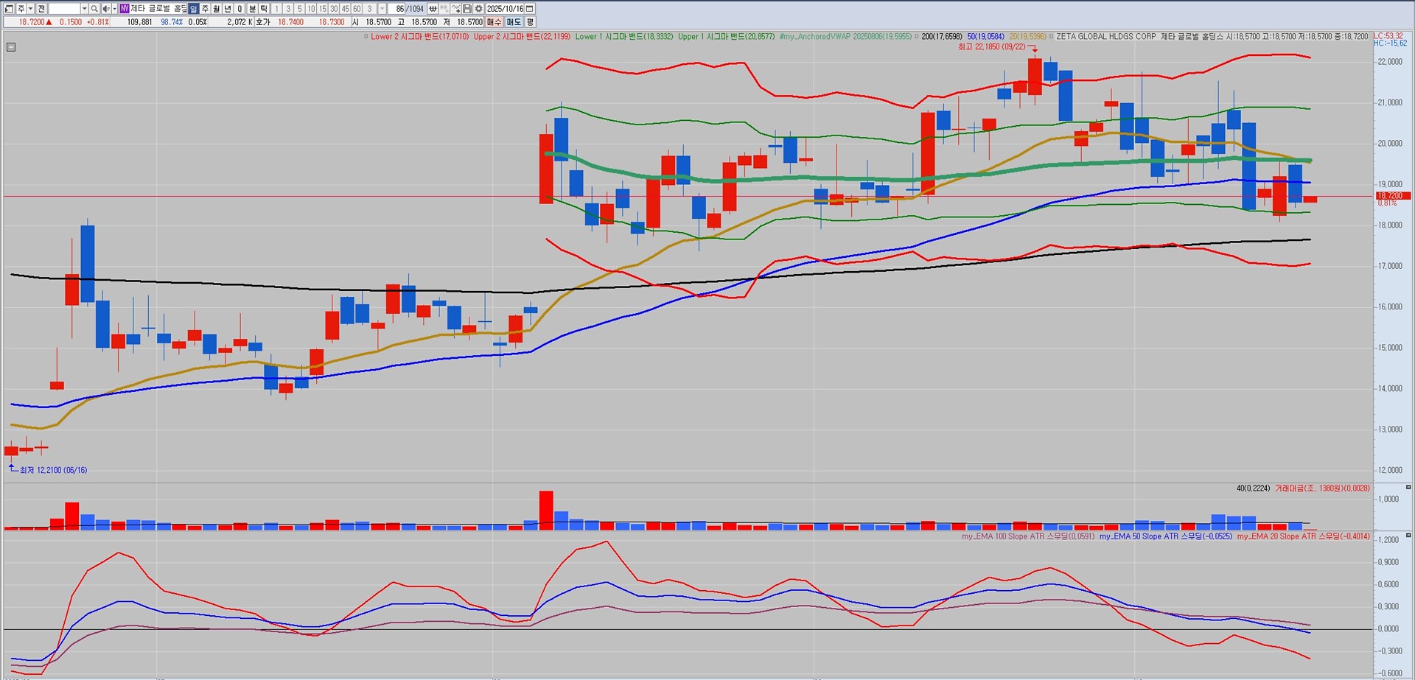This screenshot has height=680, width=1415.
Task: Select the 월 monthly period tab
Action: pos(216,9)
